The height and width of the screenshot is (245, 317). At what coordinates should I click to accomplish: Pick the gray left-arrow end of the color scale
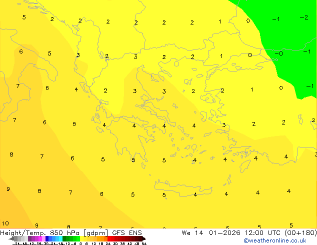[x=11, y=238]
